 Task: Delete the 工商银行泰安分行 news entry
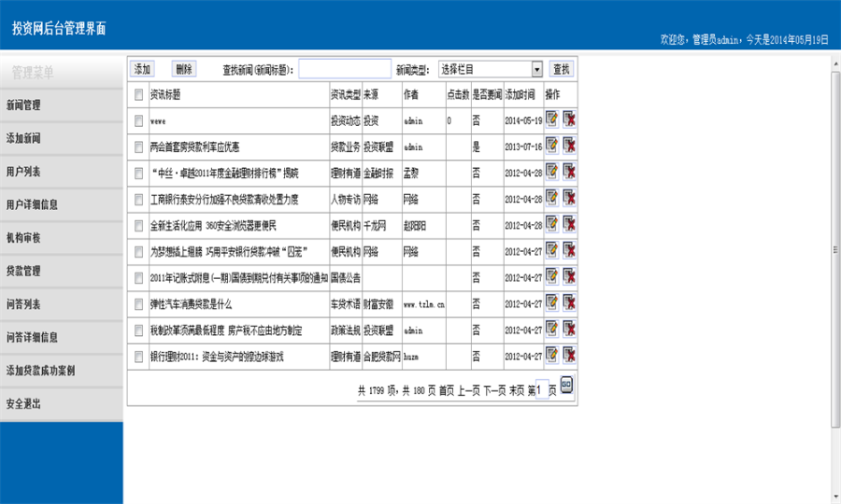[x=569, y=198]
